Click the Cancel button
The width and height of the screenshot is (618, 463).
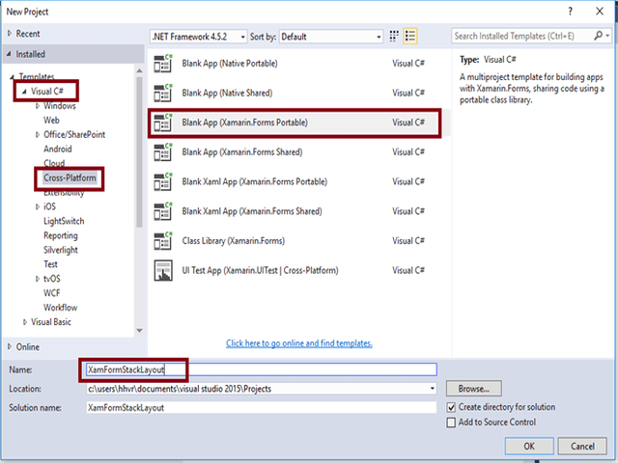pyautogui.click(x=582, y=446)
